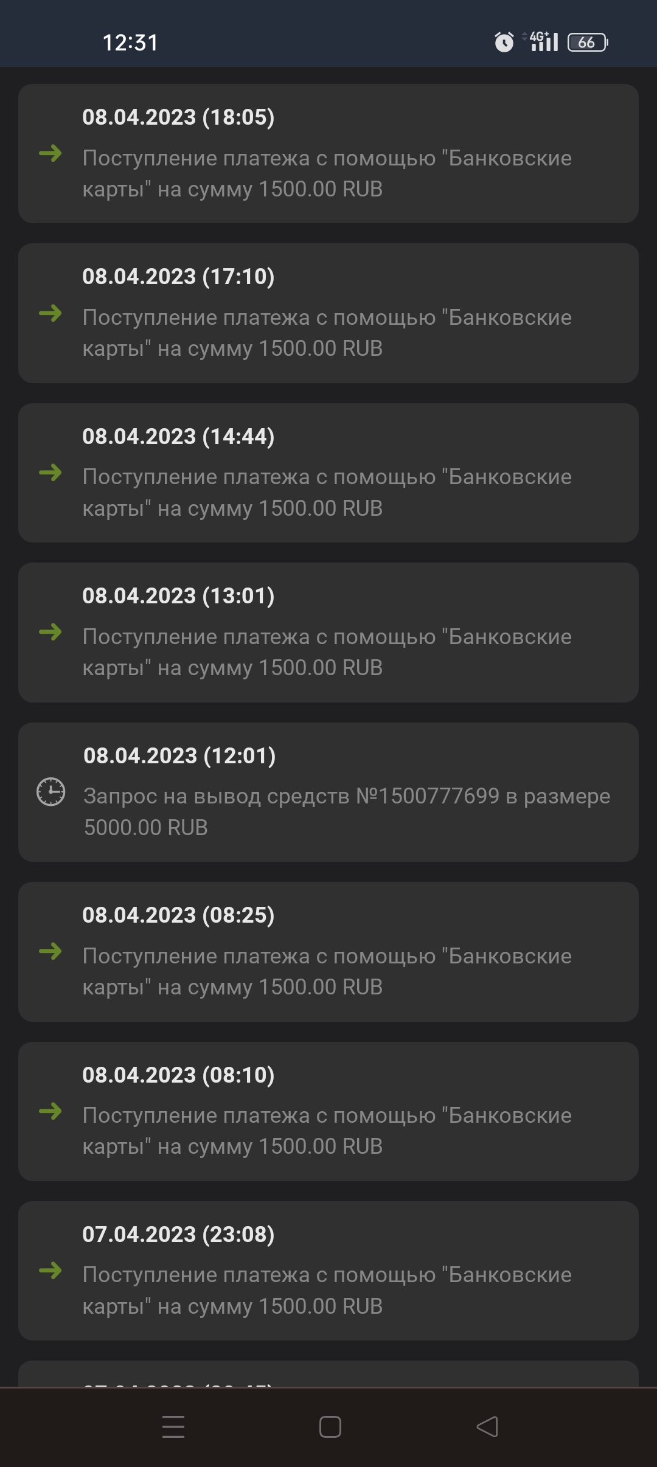Tap the green arrow on the 18:05 payment
This screenshot has width=657, height=1467.
tap(50, 153)
